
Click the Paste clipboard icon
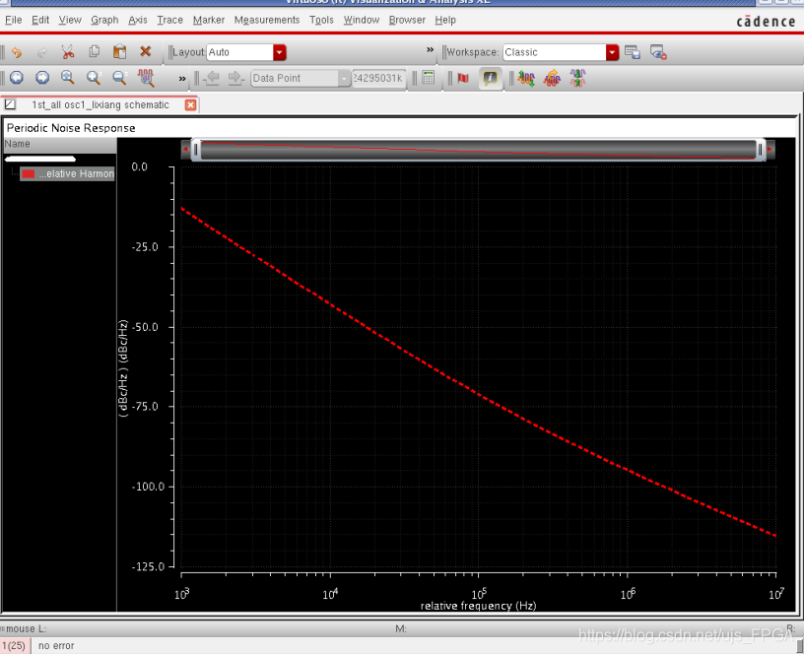click(119, 52)
